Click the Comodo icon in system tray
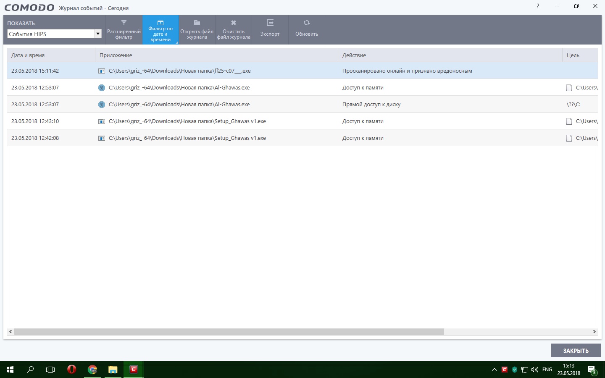The height and width of the screenshot is (378, 605). click(505, 370)
